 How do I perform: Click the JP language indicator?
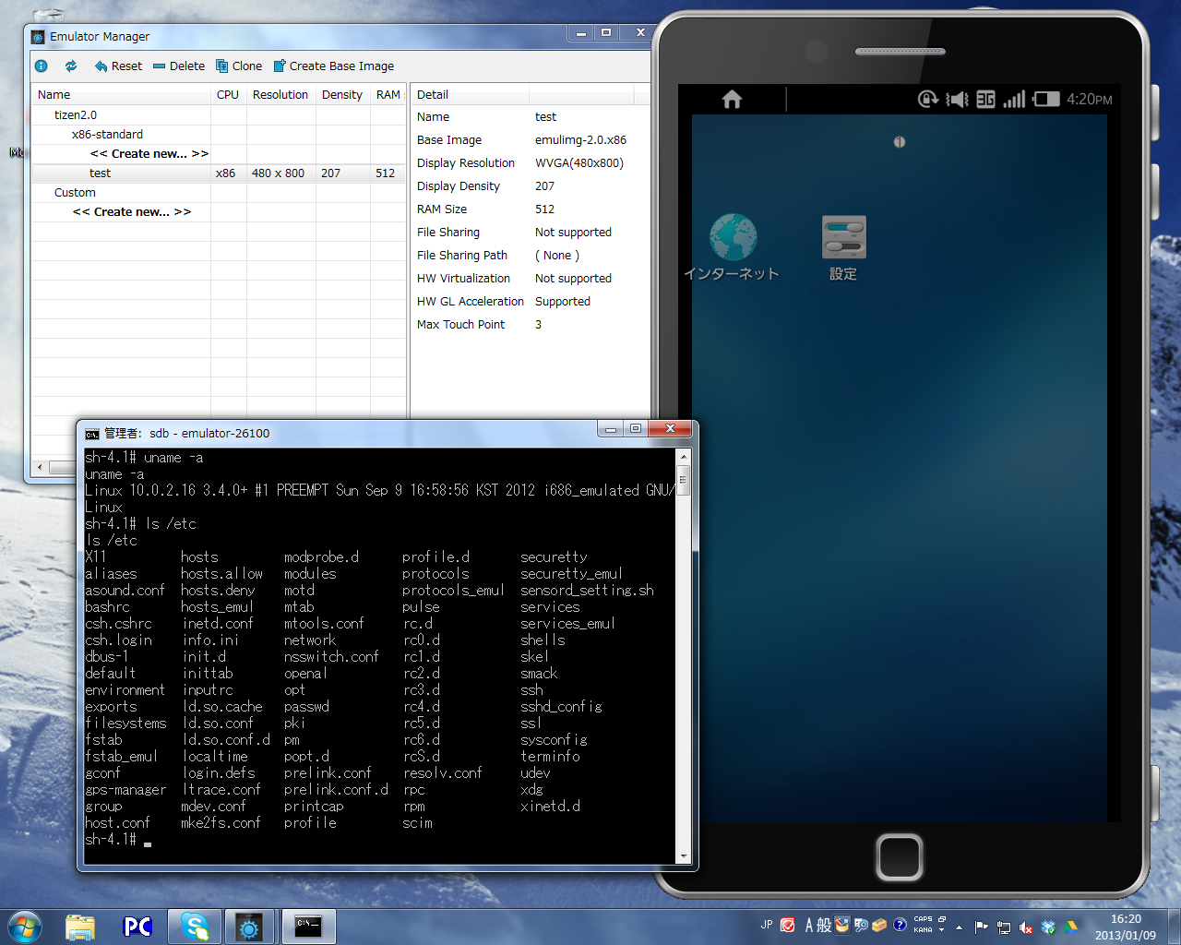[x=767, y=925]
